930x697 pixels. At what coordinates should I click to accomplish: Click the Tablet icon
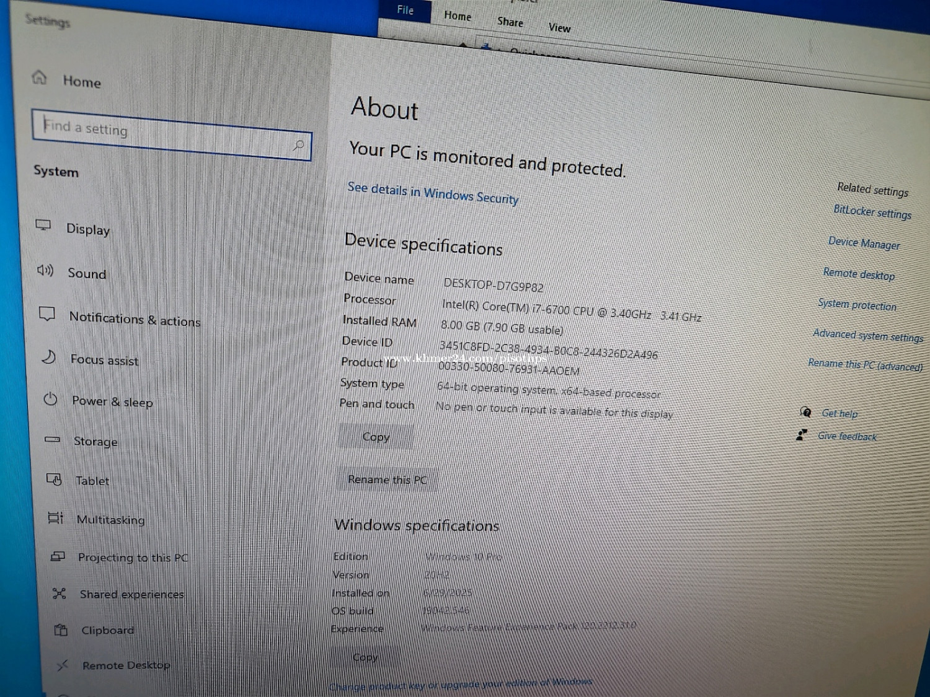[55, 479]
